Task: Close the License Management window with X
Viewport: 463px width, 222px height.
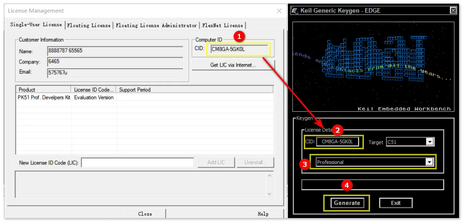Action: coord(279,11)
